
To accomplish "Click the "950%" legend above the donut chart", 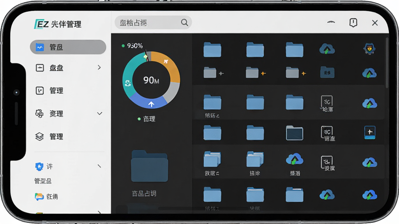I will (132, 46).
